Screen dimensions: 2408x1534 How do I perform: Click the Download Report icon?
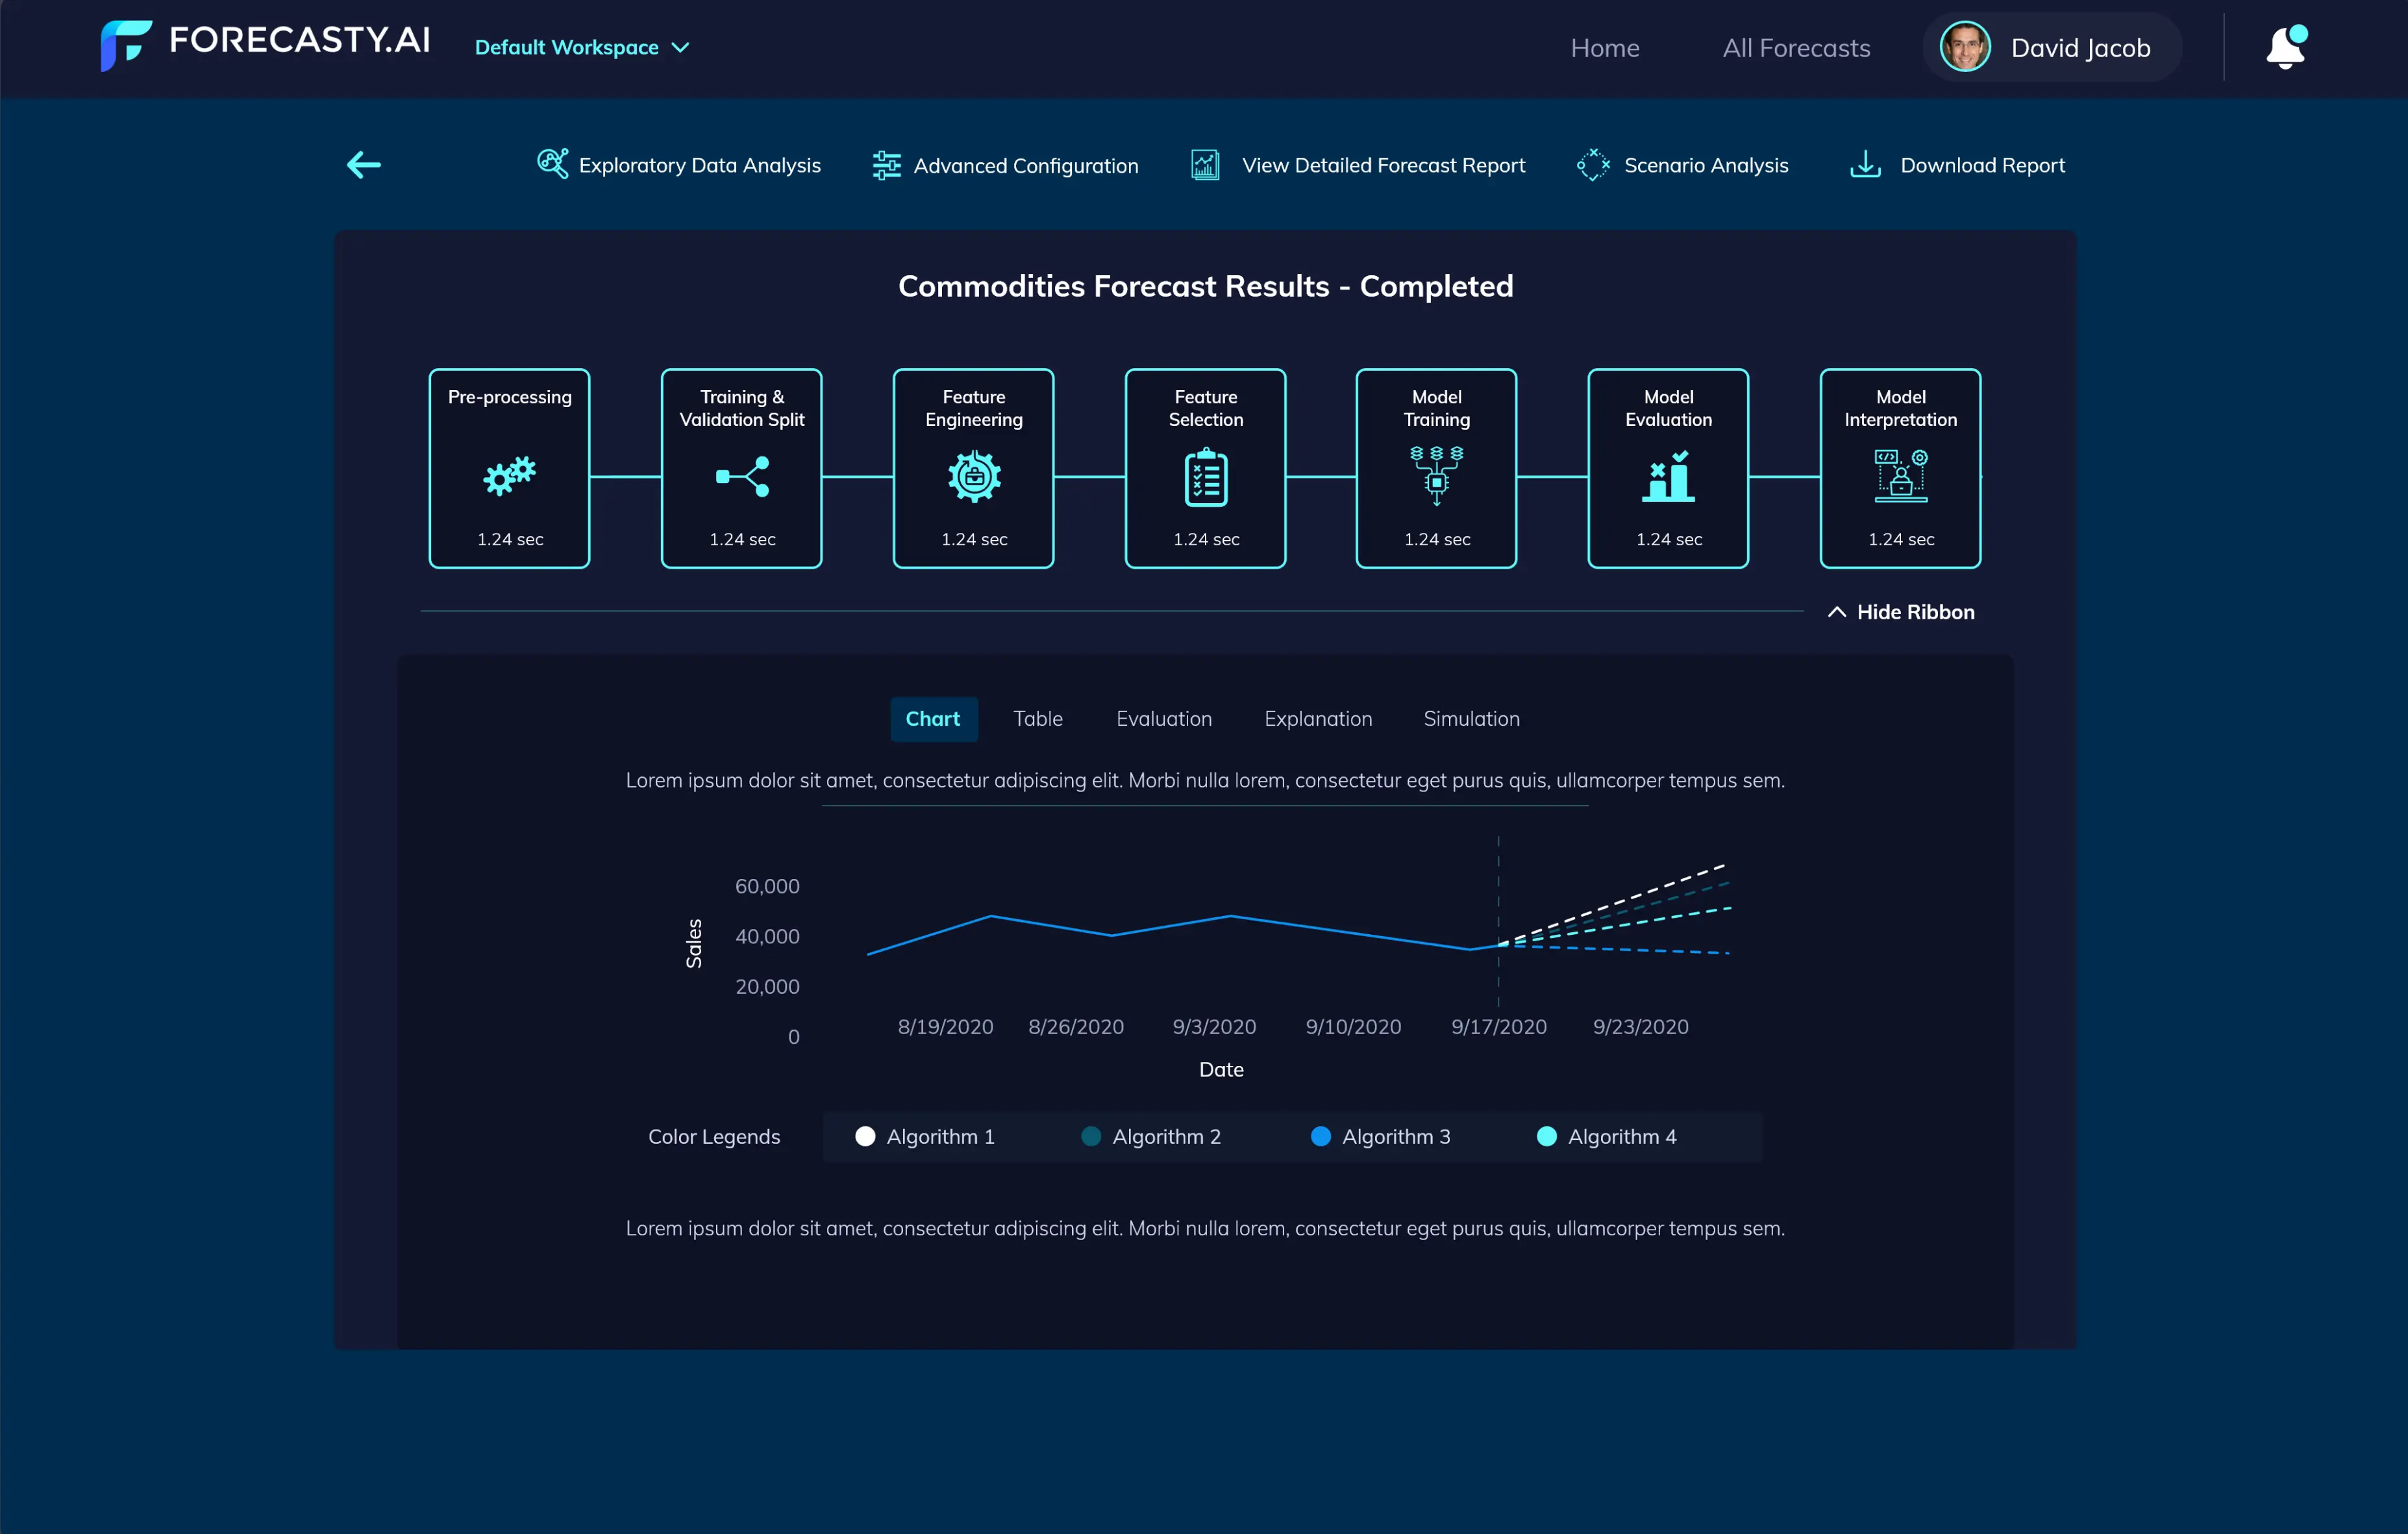point(1865,165)
